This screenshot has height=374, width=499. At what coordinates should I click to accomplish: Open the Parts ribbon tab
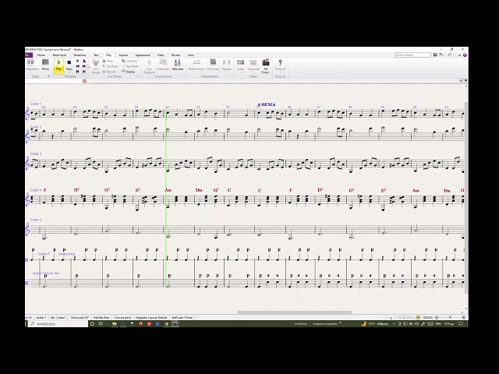tap(161, 55)
